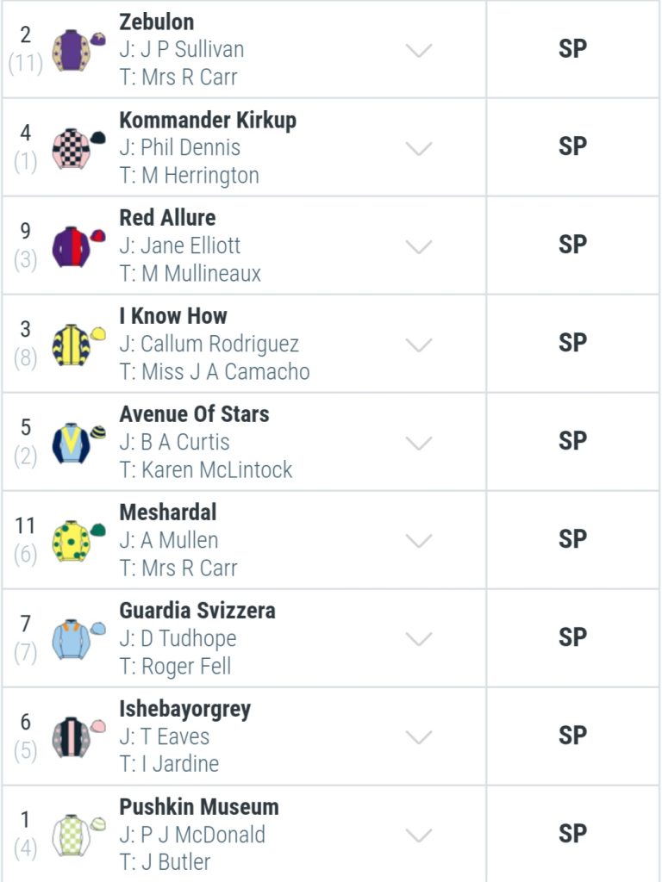Click Pushkin Museum's green check silks icon
The width and height of the screenshot is (662, 882).
point(78,835)
